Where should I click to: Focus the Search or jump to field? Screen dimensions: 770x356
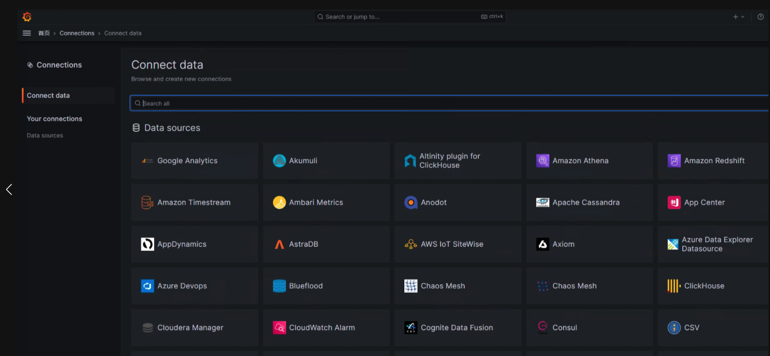(x=409, y=17)
